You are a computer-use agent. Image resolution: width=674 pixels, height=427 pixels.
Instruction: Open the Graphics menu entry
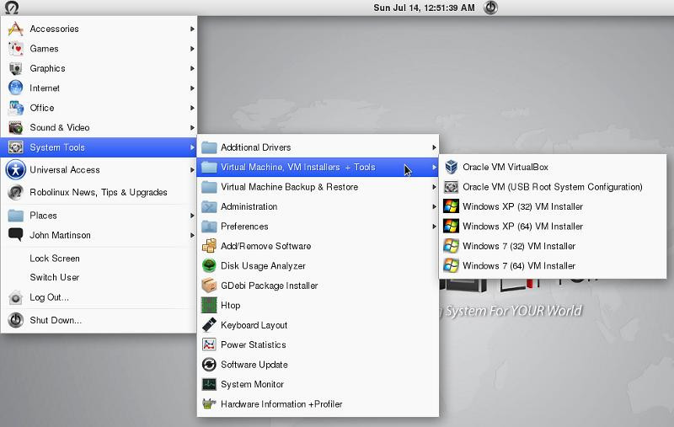coord(99,68)
